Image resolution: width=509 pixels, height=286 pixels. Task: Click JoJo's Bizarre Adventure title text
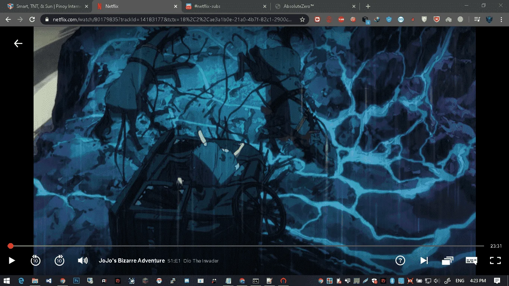click(x=132, y=261)
